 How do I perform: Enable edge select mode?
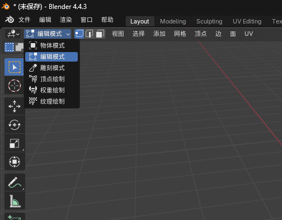(x=90, y=34)
